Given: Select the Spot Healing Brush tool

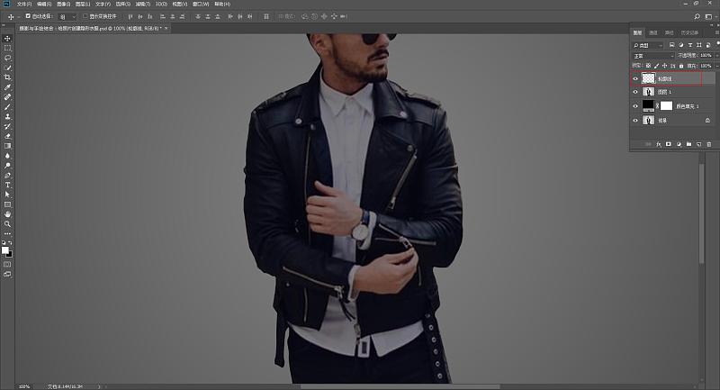Looking at the screenshot, I should click(7, 97).
